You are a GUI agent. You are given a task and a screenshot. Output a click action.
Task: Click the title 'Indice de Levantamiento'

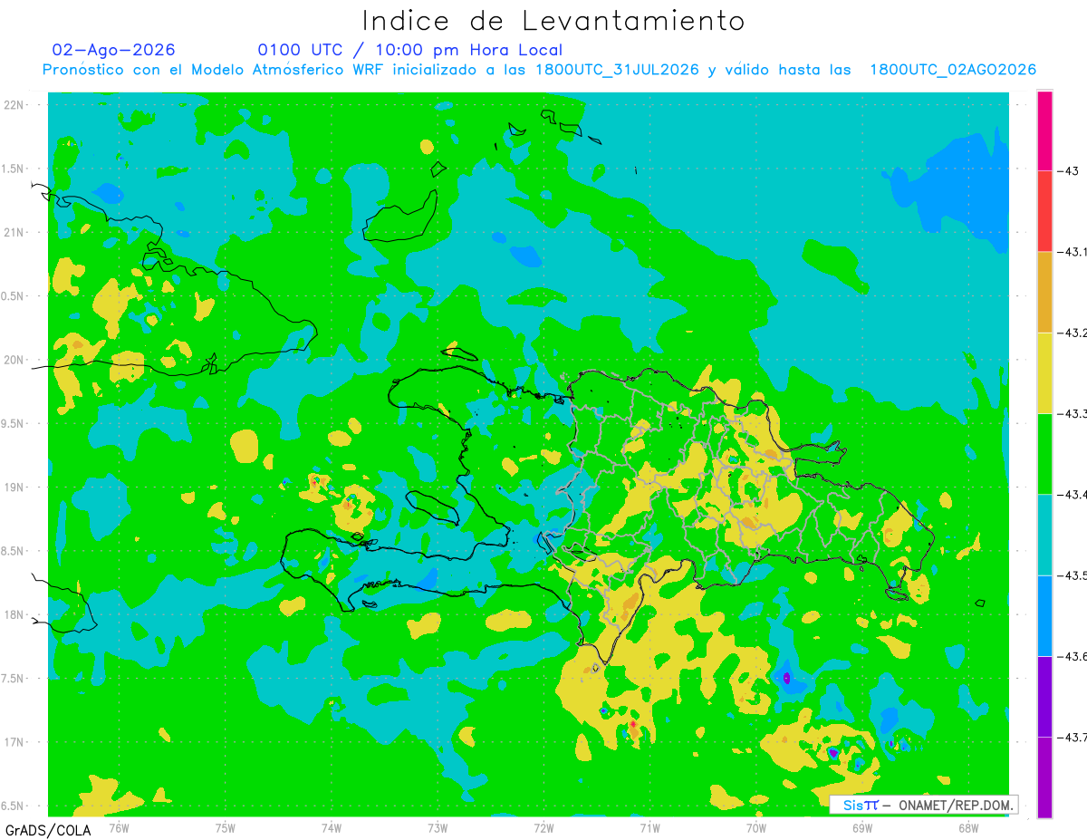pyautogui.click(x=553, y=21)
